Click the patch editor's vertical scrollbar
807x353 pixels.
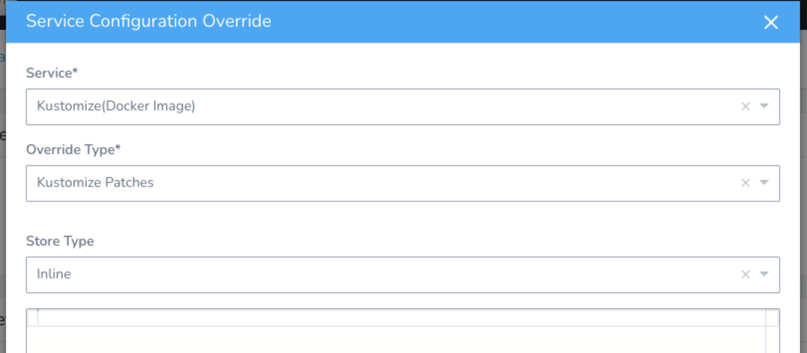(772, 331)
